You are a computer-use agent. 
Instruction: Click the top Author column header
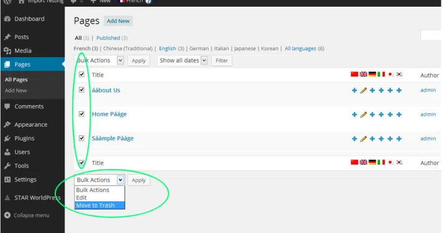click(430, 75)
